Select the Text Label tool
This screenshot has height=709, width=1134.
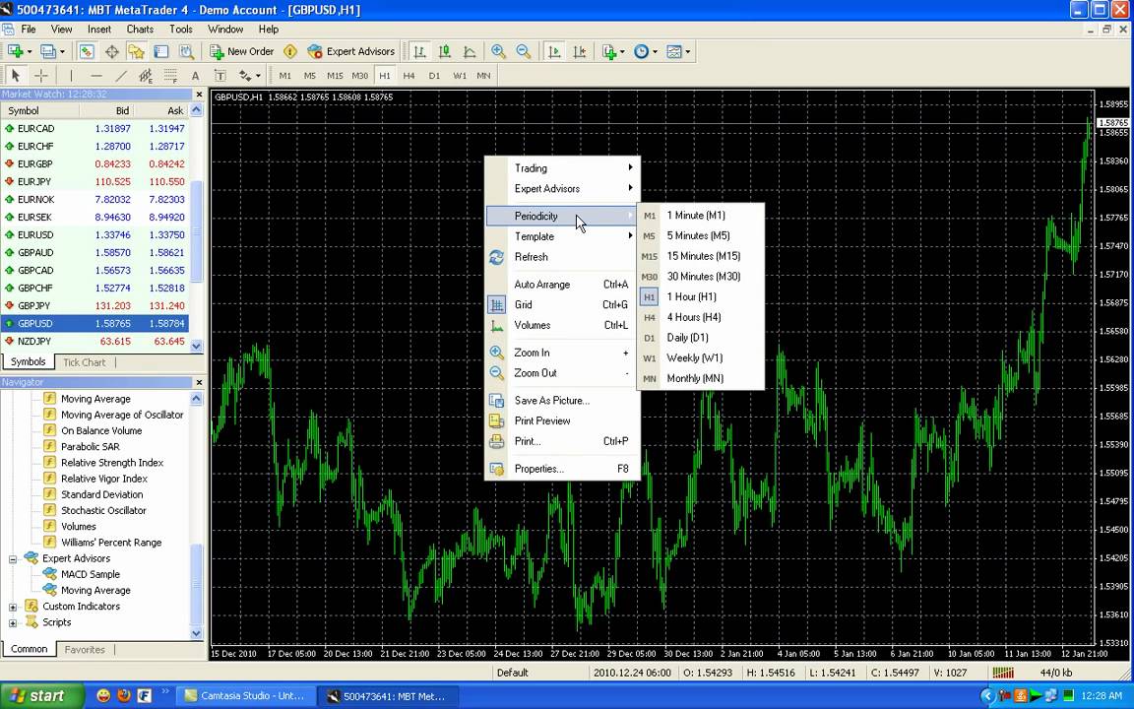click(220, 75)
